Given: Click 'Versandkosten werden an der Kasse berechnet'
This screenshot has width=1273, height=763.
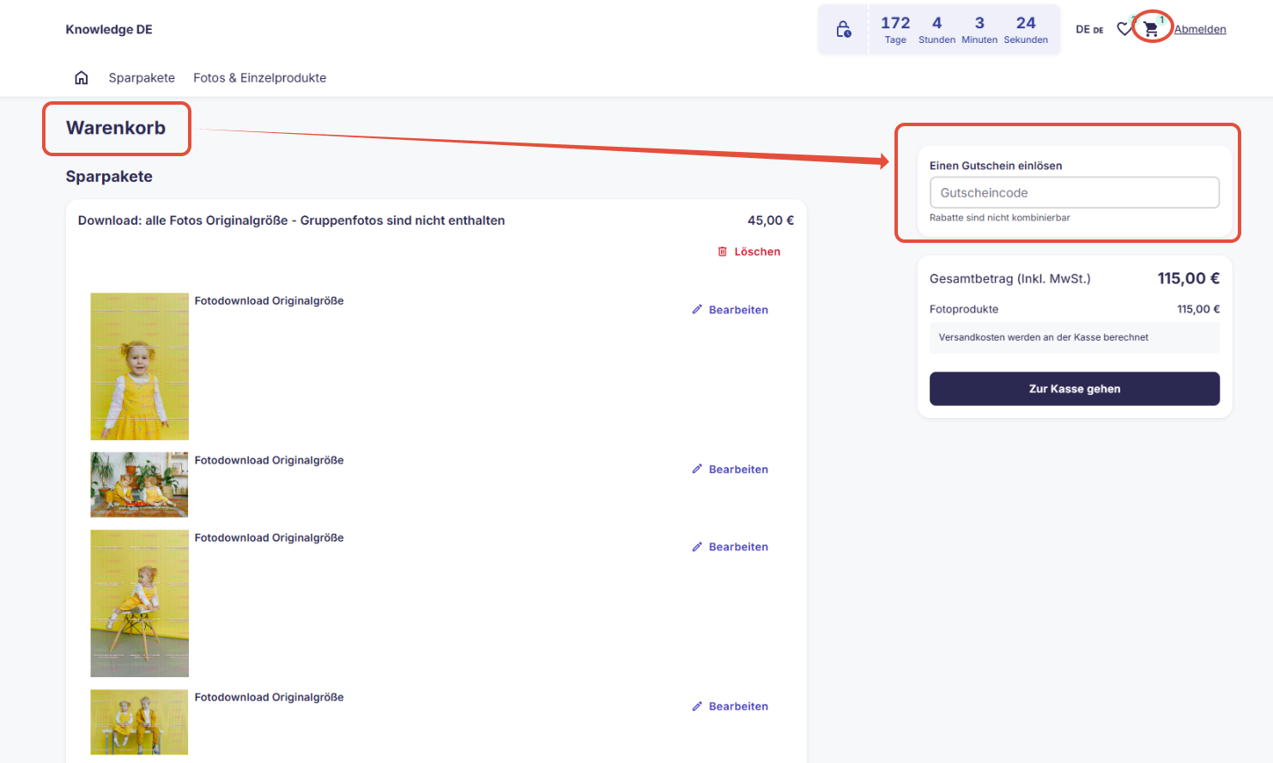Looking at the screenshot, I should 1044,337.
